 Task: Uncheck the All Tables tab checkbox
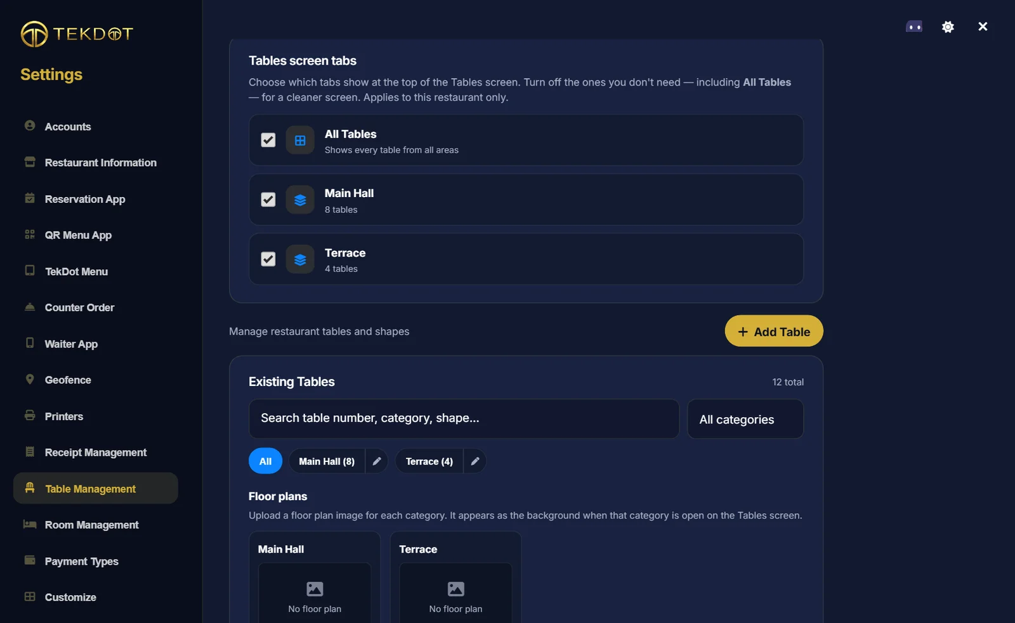click(x=268, y=140)
